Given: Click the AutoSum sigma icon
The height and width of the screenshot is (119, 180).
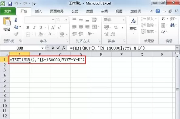Looking at the screenshot, I should [x=163, y=19].
